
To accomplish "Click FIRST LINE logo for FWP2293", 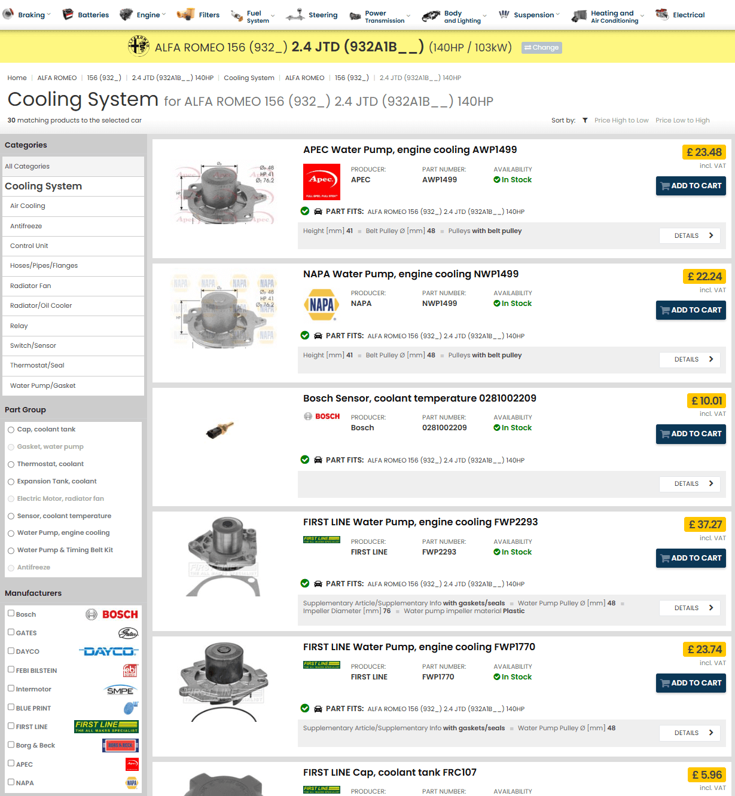I will (x=322, y=540).
